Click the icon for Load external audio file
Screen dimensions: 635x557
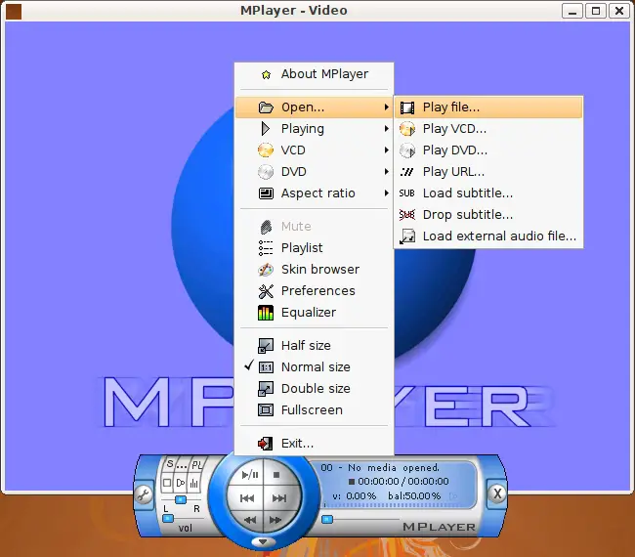click(407, 236)
